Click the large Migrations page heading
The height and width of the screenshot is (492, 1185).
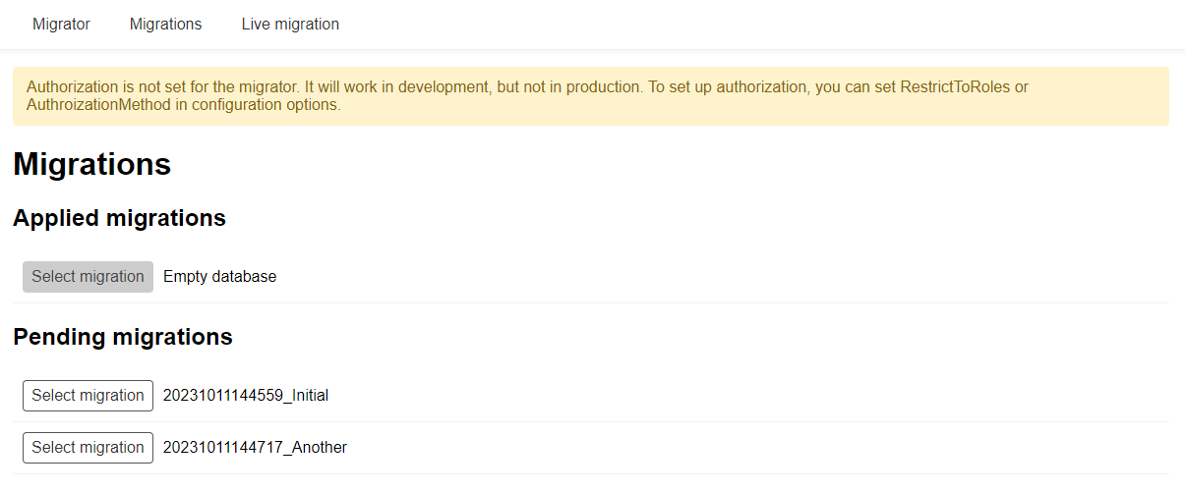92,165
